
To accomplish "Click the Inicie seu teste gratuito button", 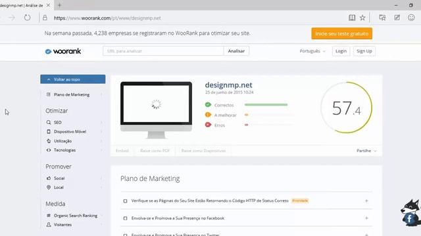I will click(x=342, y=33).
